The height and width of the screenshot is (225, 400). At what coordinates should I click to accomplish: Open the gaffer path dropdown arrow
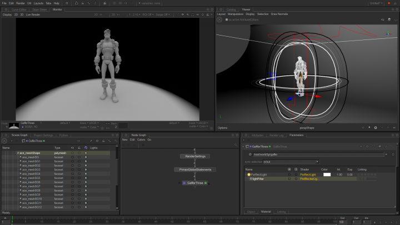click(386, 154)
